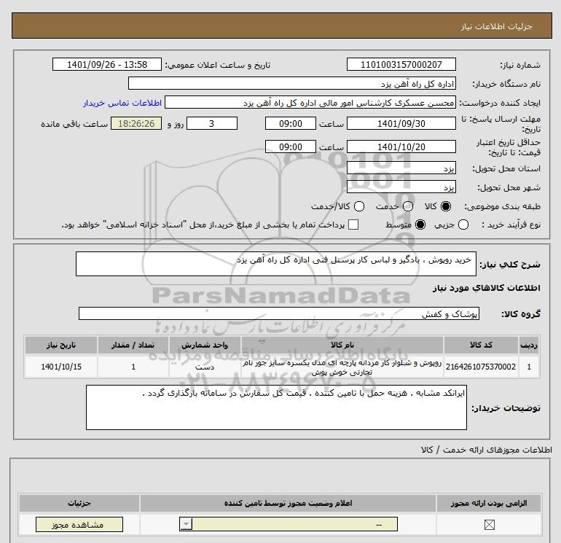Click the unit cell دست
This screenshot has width=561, height=543.
coord(205,367)
